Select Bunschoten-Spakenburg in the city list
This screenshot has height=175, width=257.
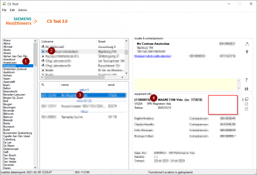click(17, 133)
